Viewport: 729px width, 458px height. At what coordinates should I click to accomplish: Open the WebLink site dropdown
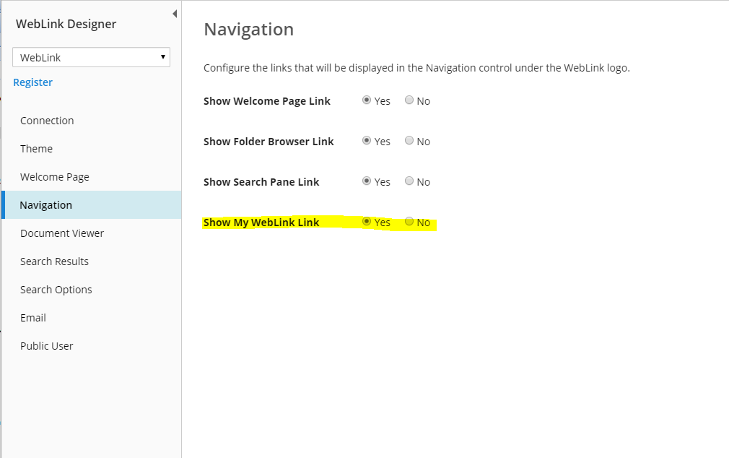(x=91, y=57)
